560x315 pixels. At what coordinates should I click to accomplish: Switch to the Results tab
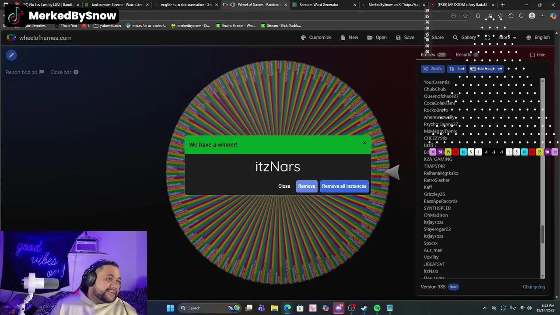(467, 55)
